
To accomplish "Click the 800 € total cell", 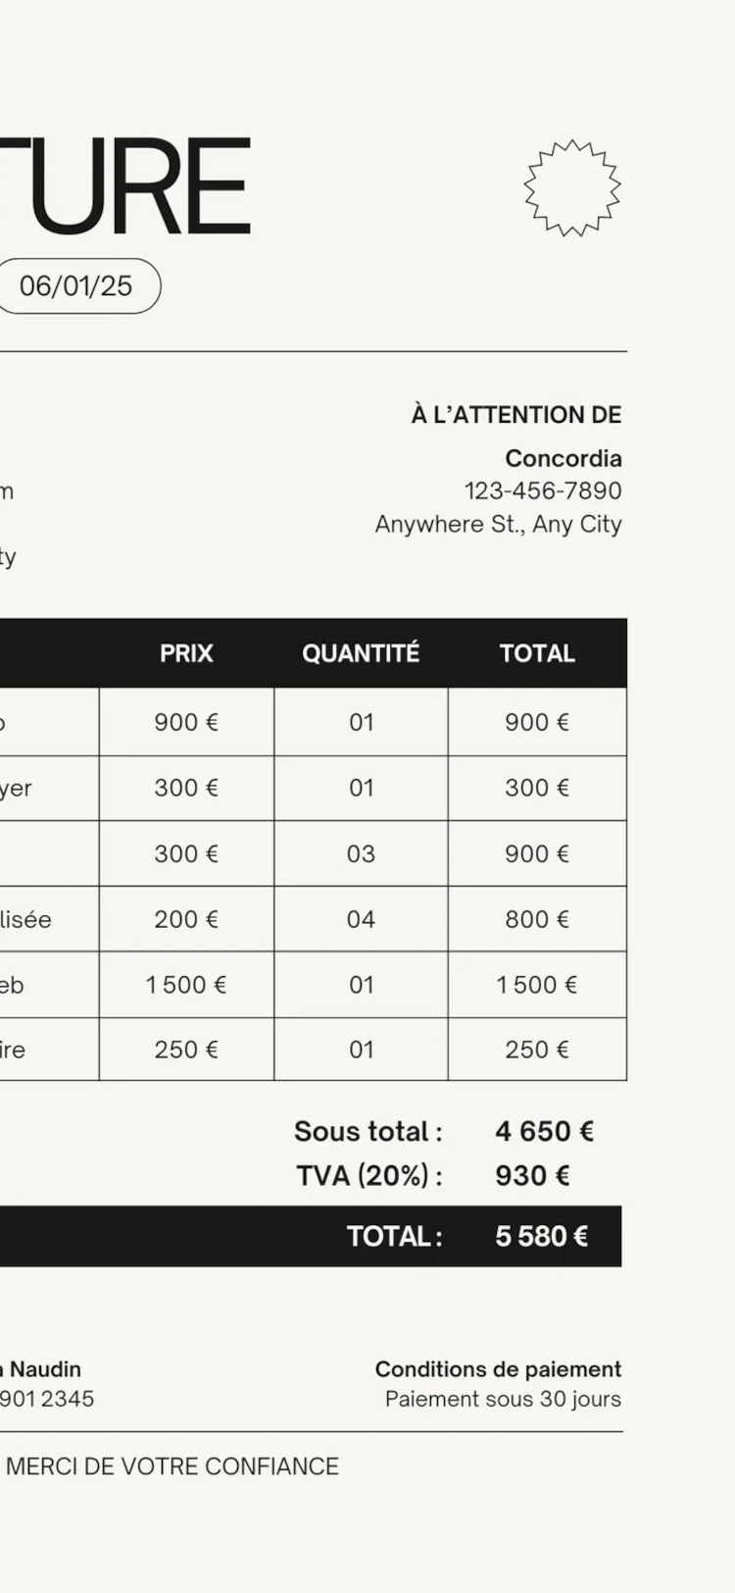I will tap(537, 919).
